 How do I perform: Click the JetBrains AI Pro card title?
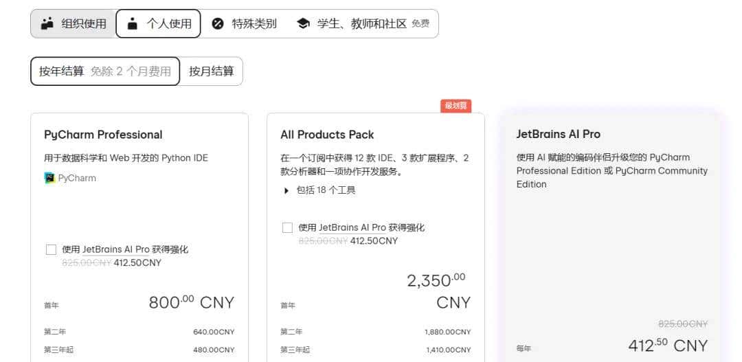[x=559, y=134]
